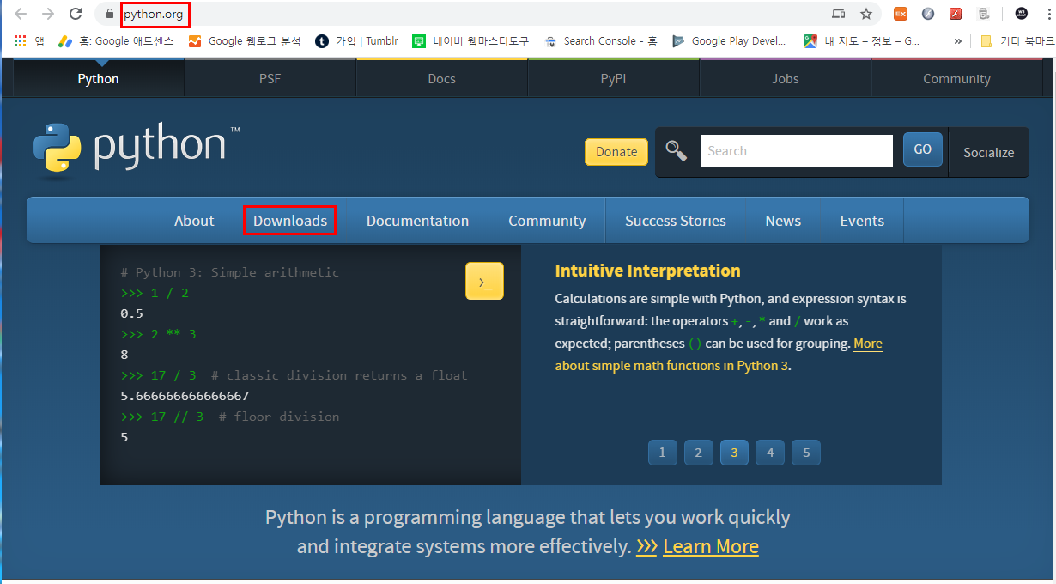Open the Google 애드센스 bookmark
Image resolution: width=1056 pixels, height=584 pixels.
coord(116,40)
